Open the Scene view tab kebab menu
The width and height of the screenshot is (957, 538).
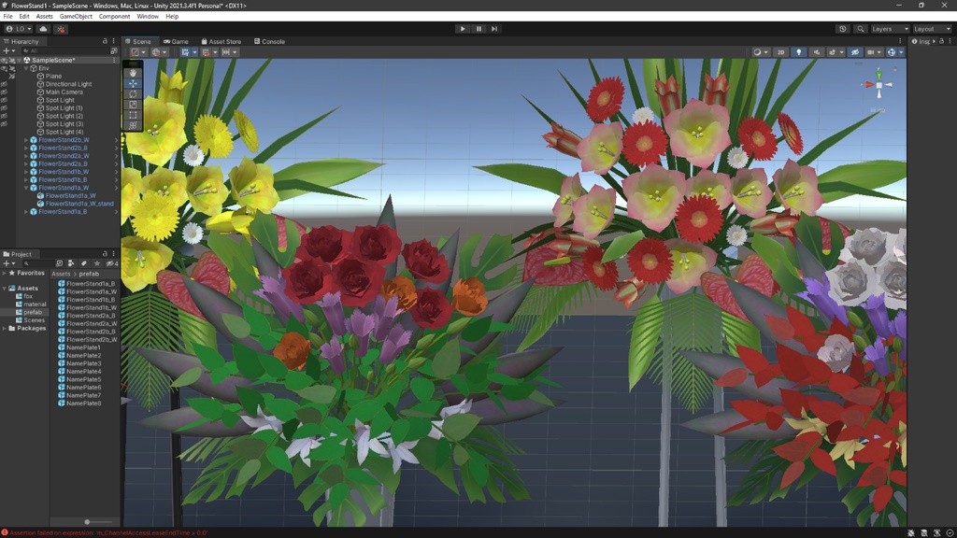pyautogui.click(x=900, y=41)
